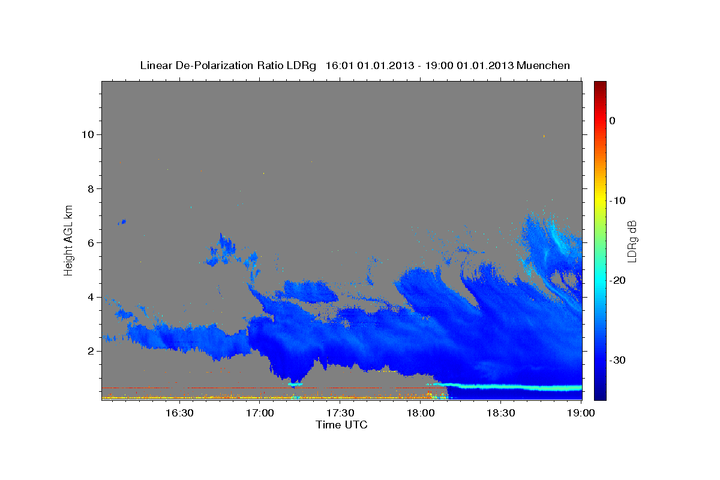Click the "Time UTC" axis label

pyautogui.click(x=341, y=425)
